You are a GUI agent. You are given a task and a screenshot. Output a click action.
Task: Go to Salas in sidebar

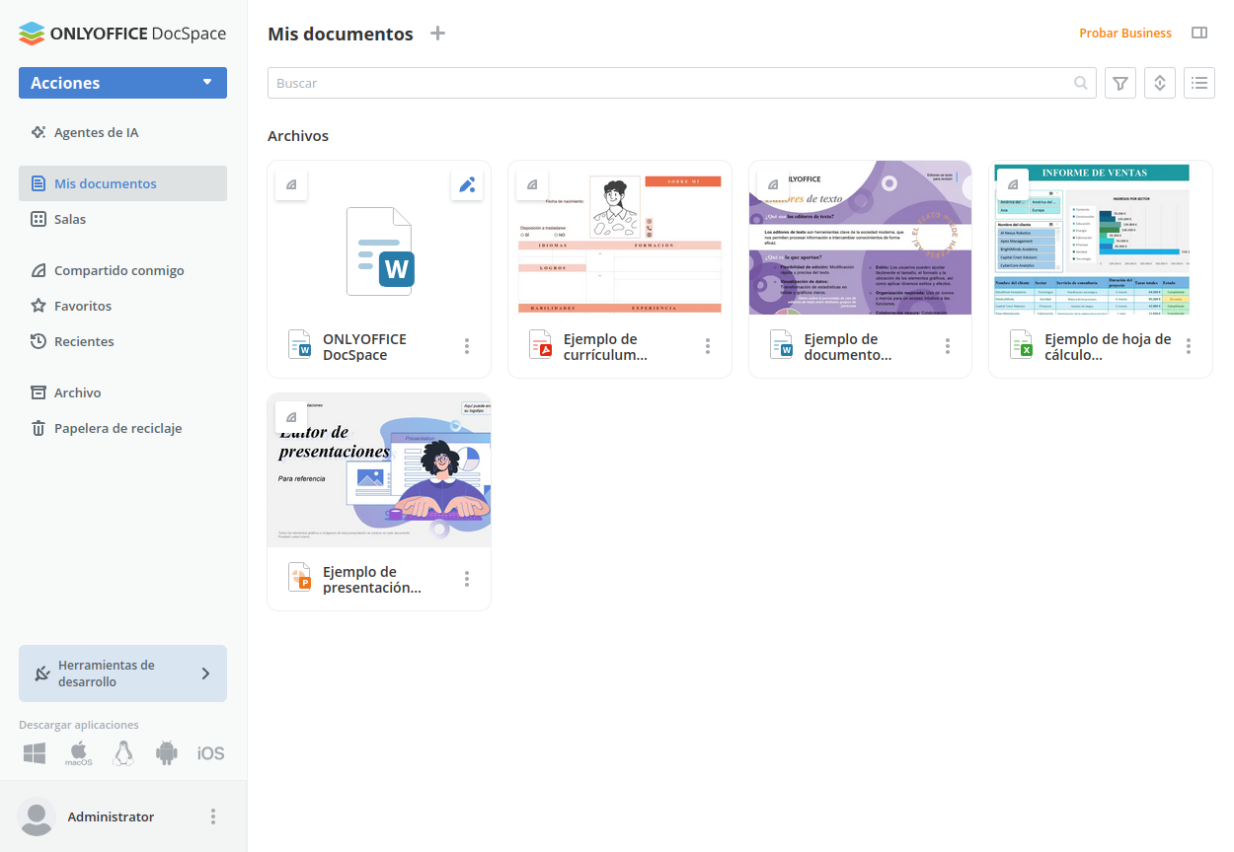pyautogui.click(x=70, y=219)
